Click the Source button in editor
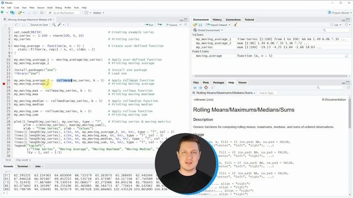Viewport: 353px width, 198px height. click(x=172, y=25)
